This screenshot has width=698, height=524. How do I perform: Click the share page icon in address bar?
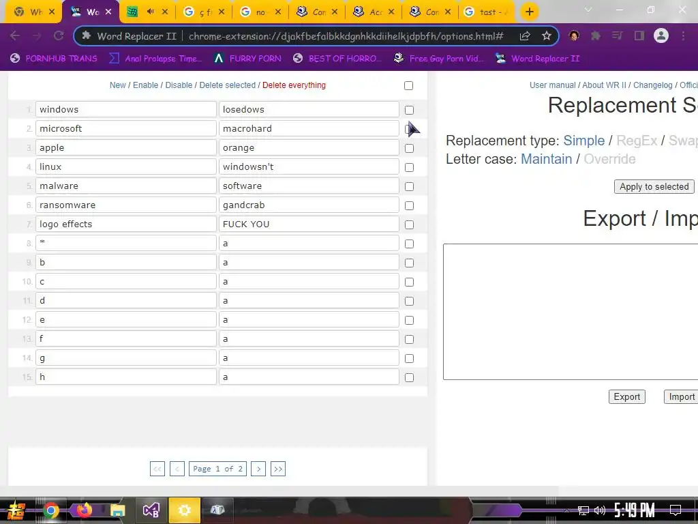[525, 36]
